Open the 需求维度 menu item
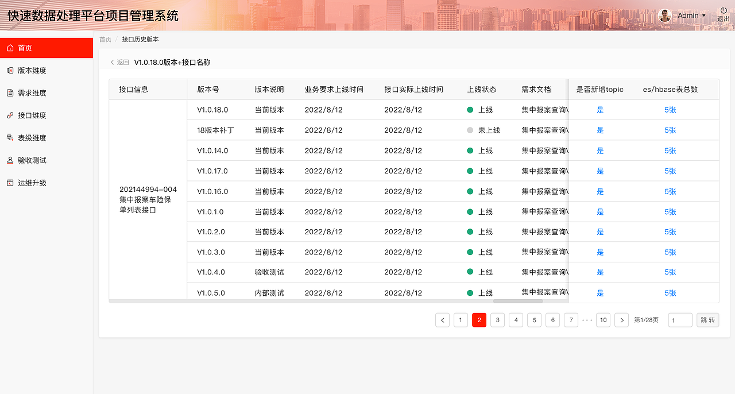 click(x=47, y=93)
